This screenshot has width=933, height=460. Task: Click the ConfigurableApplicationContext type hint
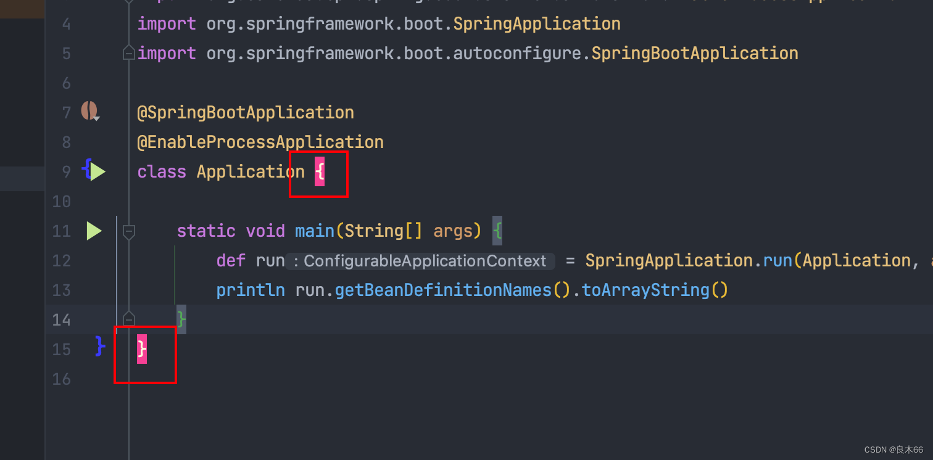[x=420, y=261]
